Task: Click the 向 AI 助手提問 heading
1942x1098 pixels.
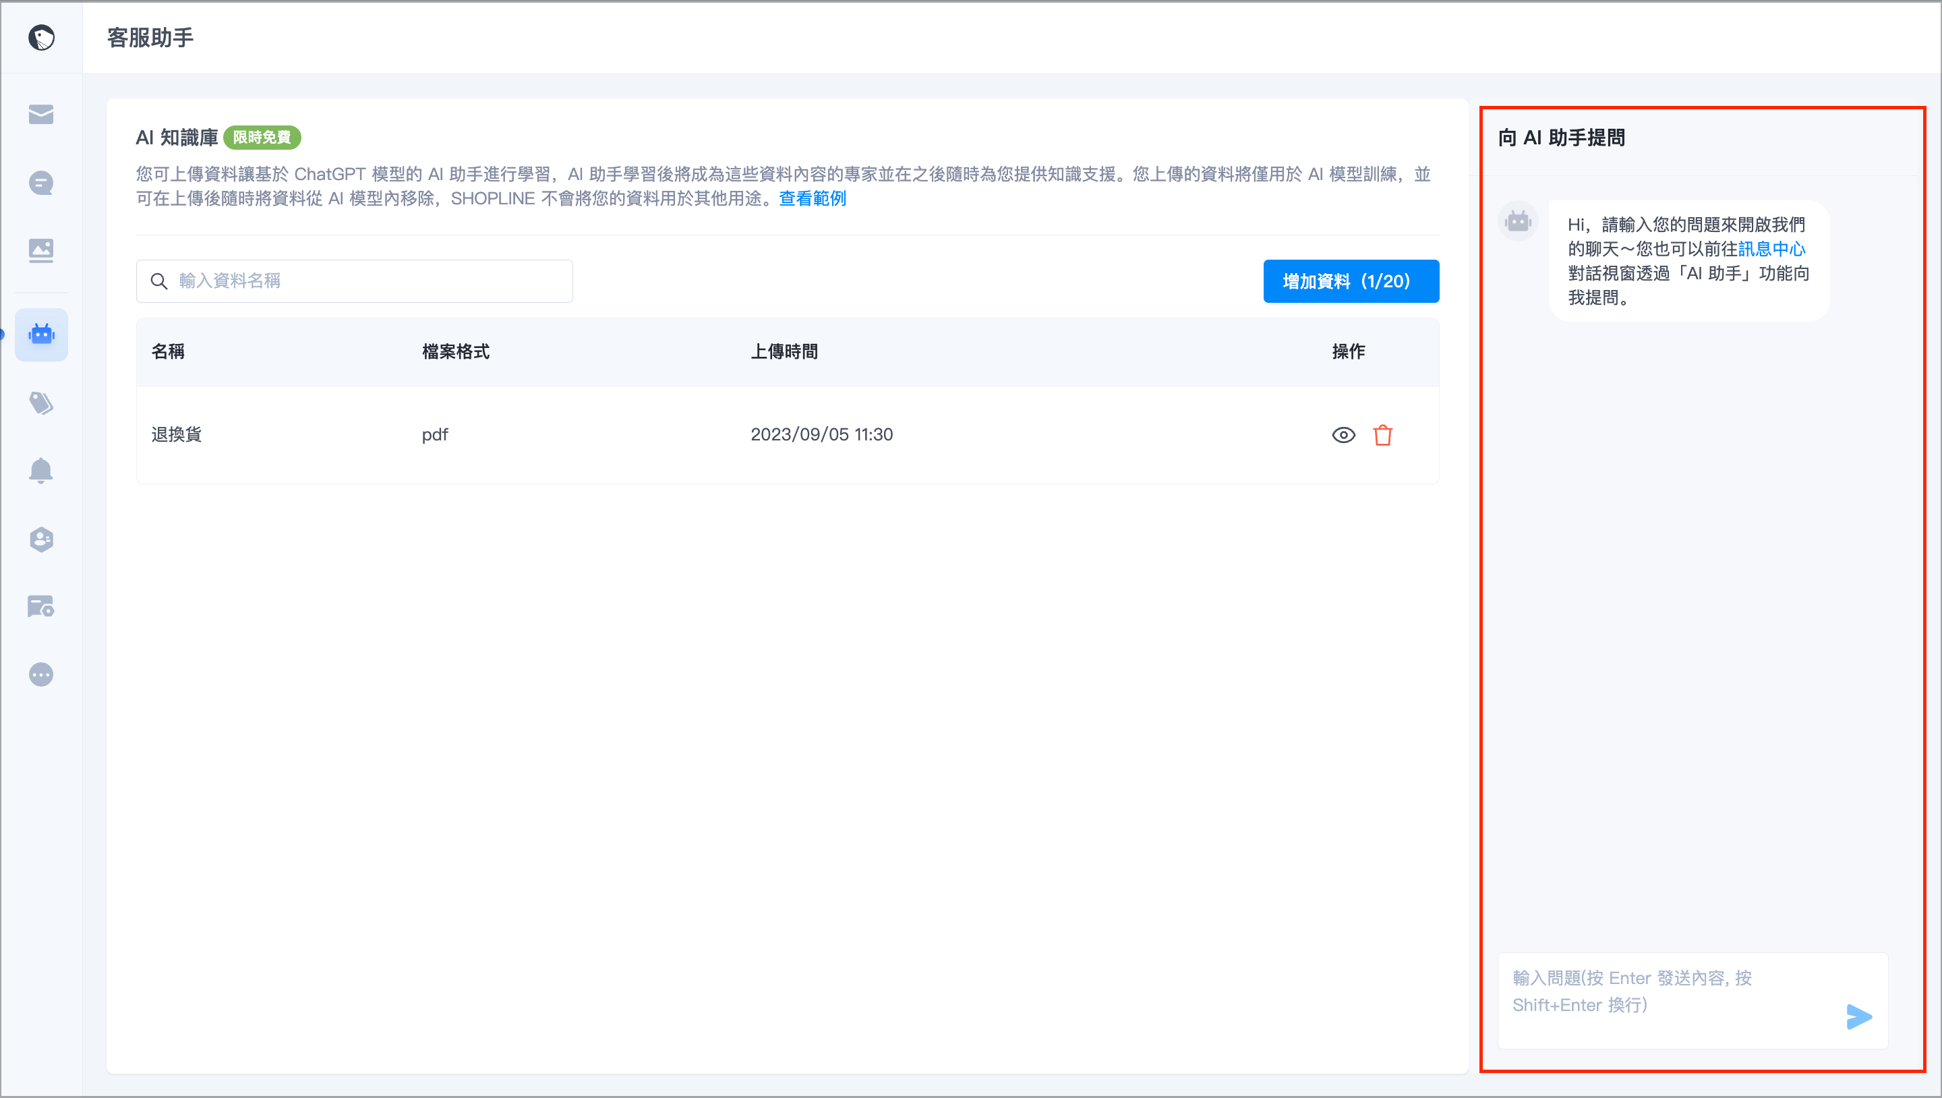Action: point(1561,138)
